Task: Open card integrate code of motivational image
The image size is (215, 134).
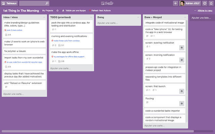Action: click(165, 23)
